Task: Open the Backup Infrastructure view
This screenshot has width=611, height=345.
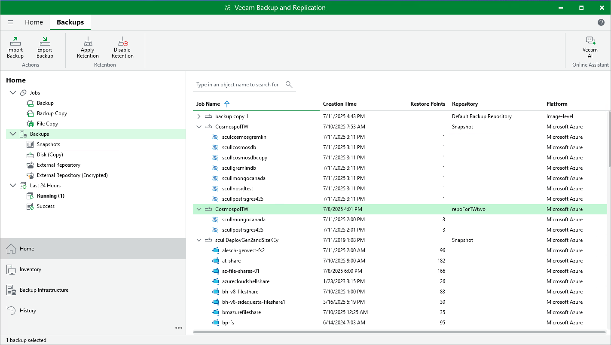Action: [93, 290]
